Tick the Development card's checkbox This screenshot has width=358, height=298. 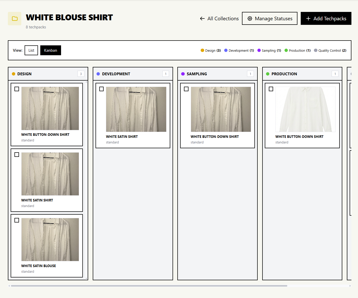(x=101, y=89)
